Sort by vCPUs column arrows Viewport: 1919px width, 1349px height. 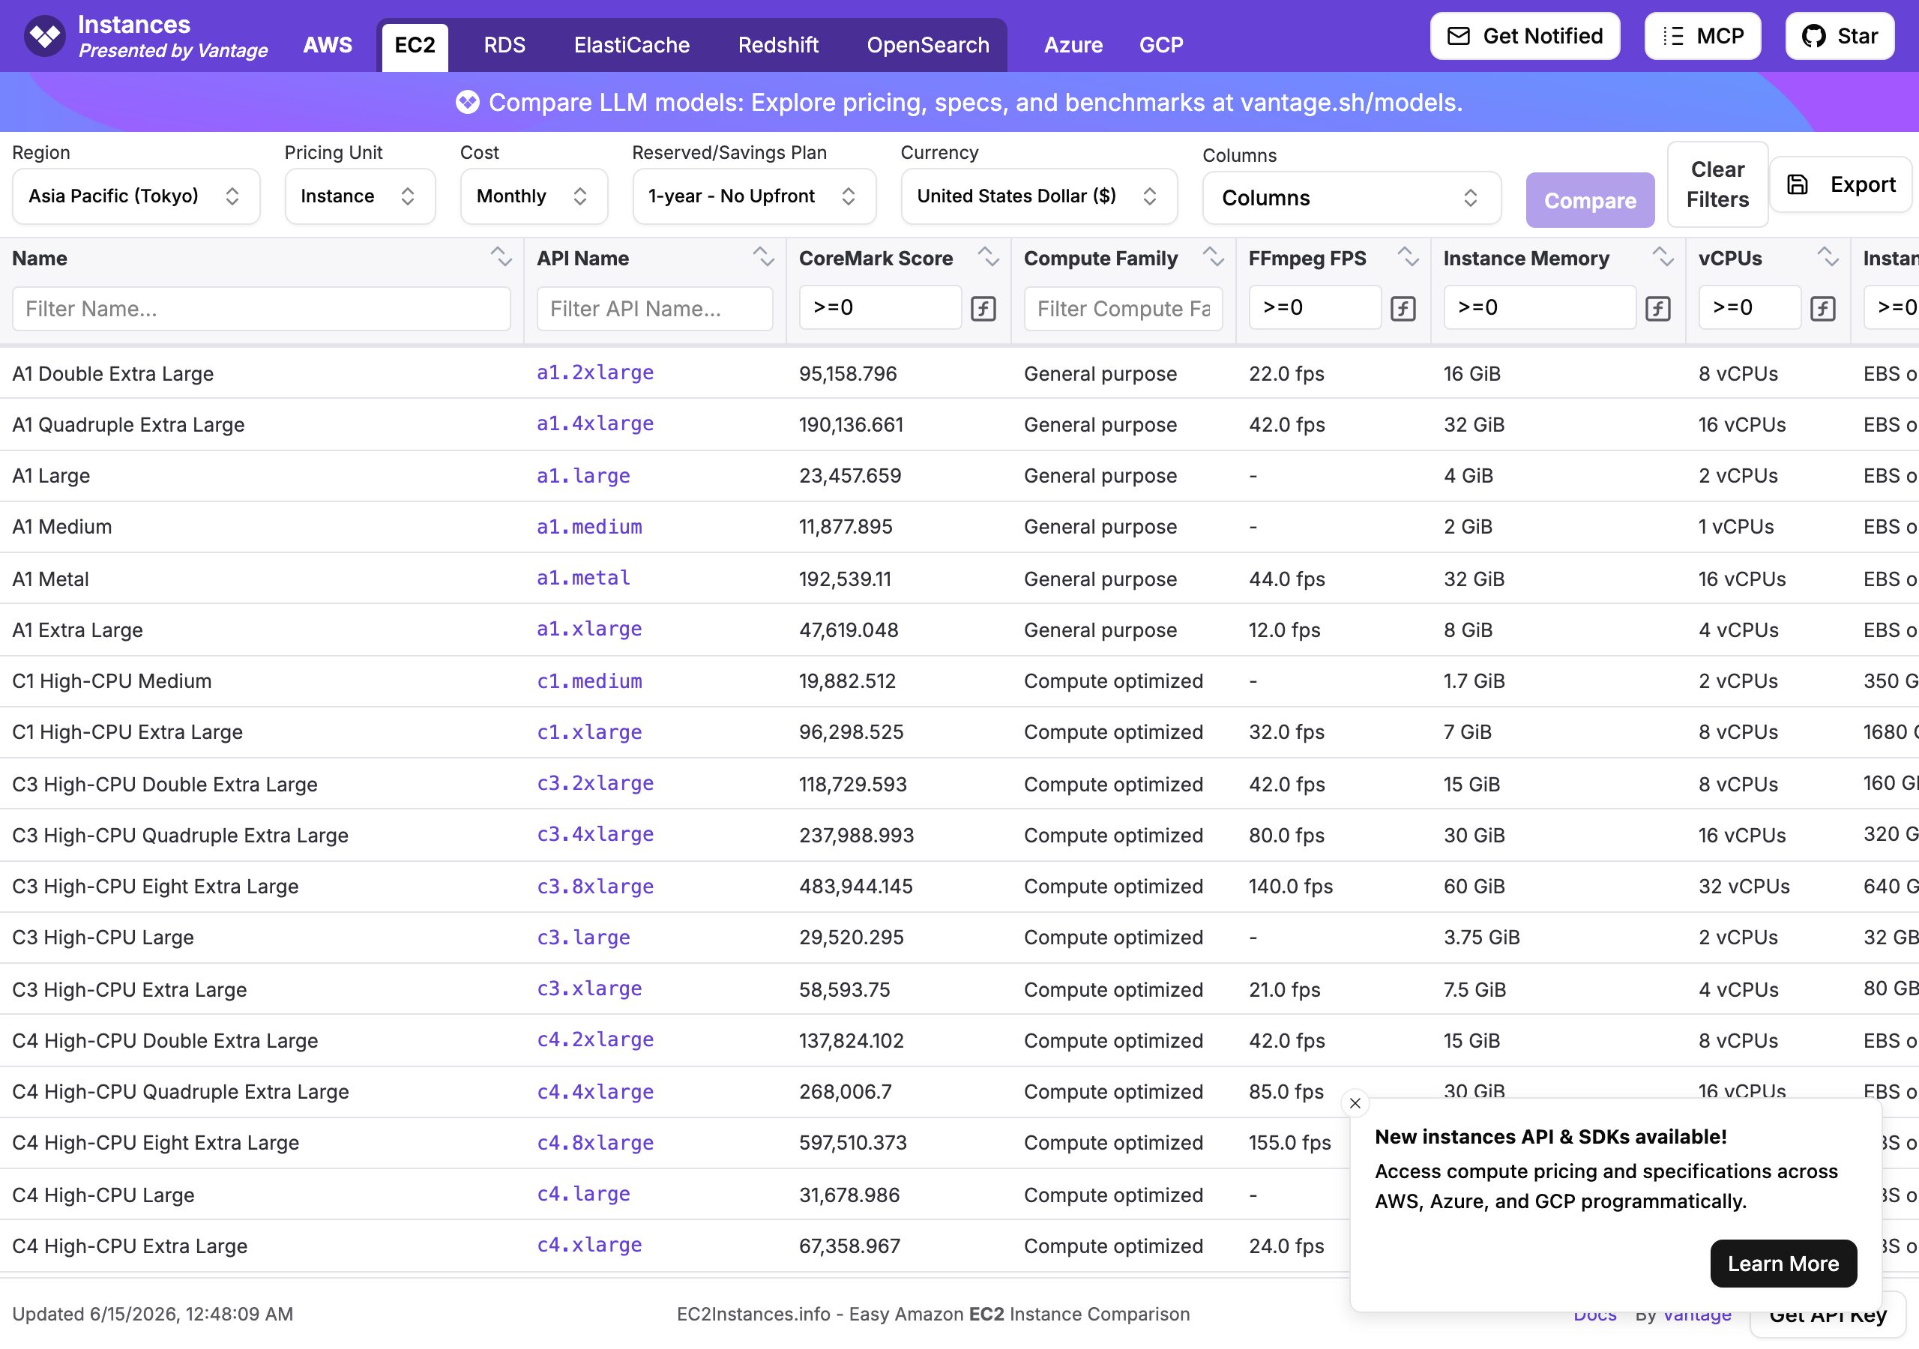1827,257
